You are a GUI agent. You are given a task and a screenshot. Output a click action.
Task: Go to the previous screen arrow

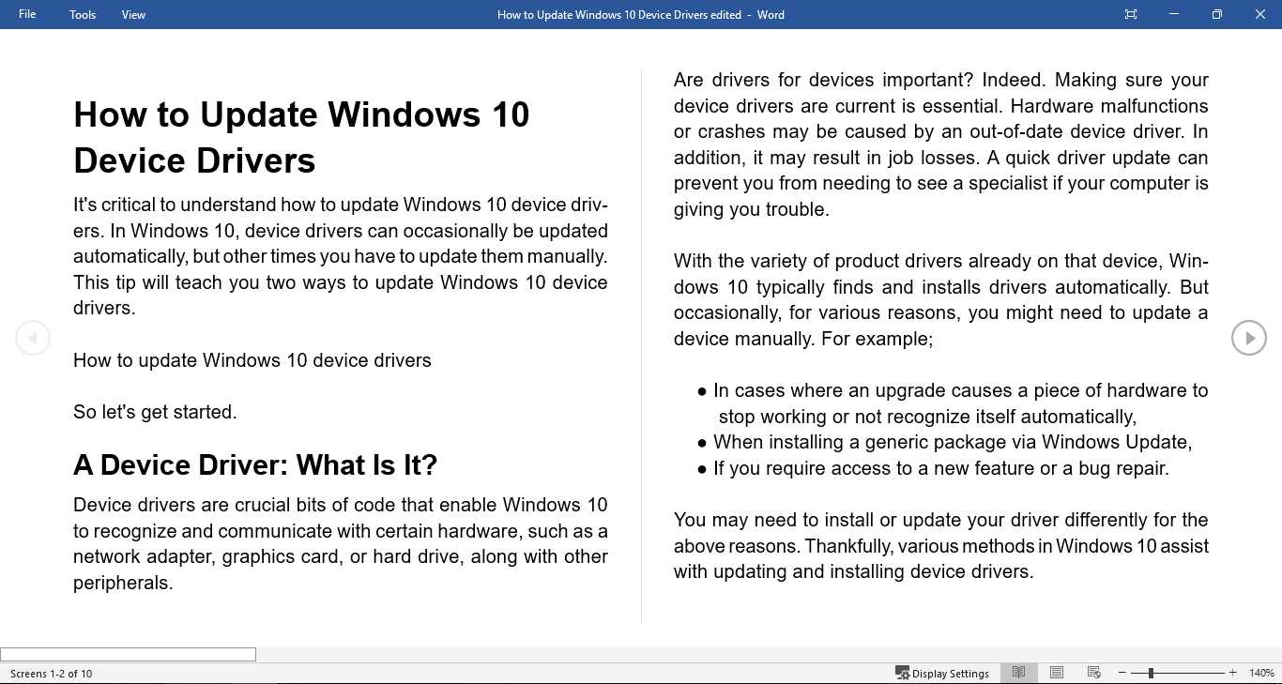(x=33, y=338)
